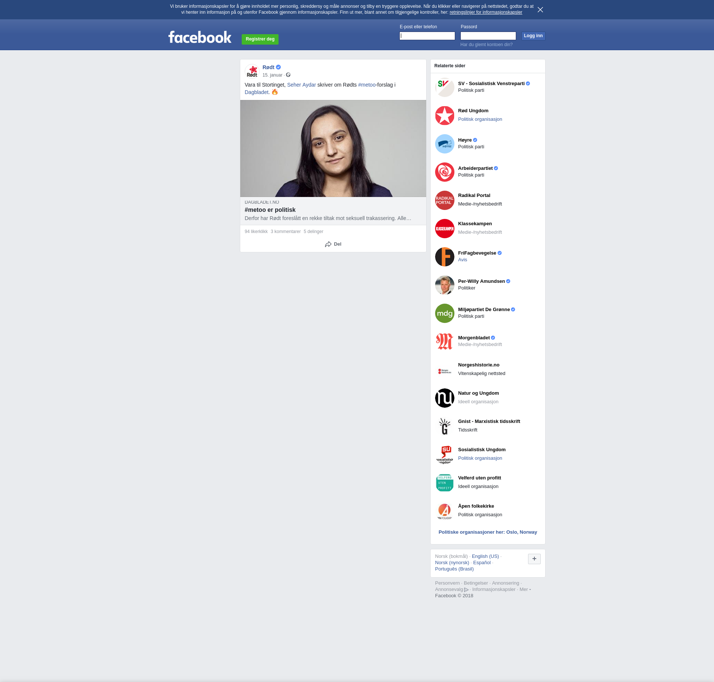Open the #metoo hashtag link
Screen dimensions: 714x682
click(x=367, y=85)
